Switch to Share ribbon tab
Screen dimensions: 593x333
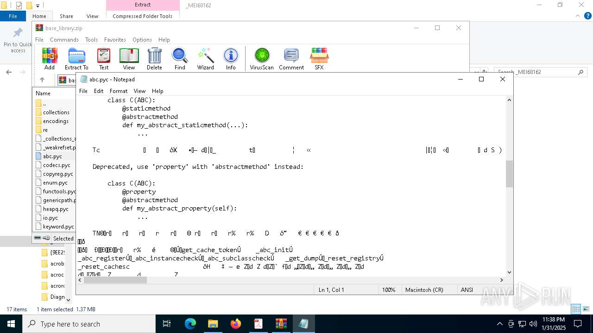[x=66, y=16]
